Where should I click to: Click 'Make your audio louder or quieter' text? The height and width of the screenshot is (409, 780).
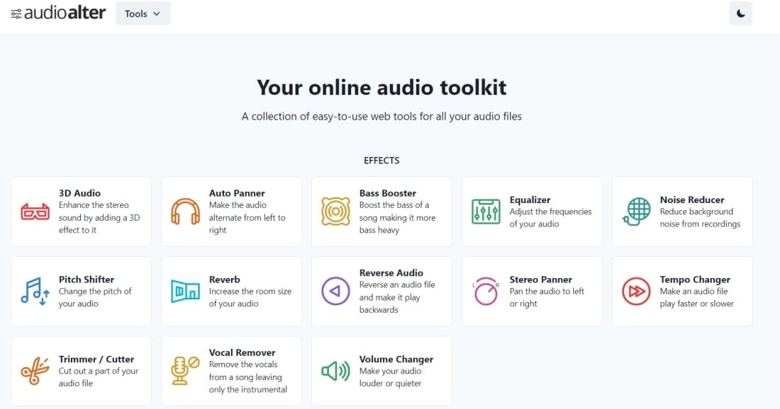[x=391, y=376]
